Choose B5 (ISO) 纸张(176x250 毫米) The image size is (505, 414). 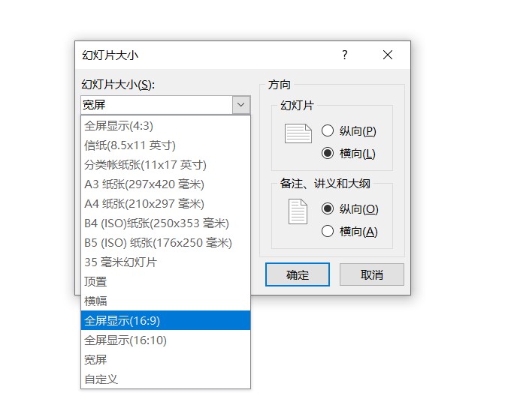(165, 243)
